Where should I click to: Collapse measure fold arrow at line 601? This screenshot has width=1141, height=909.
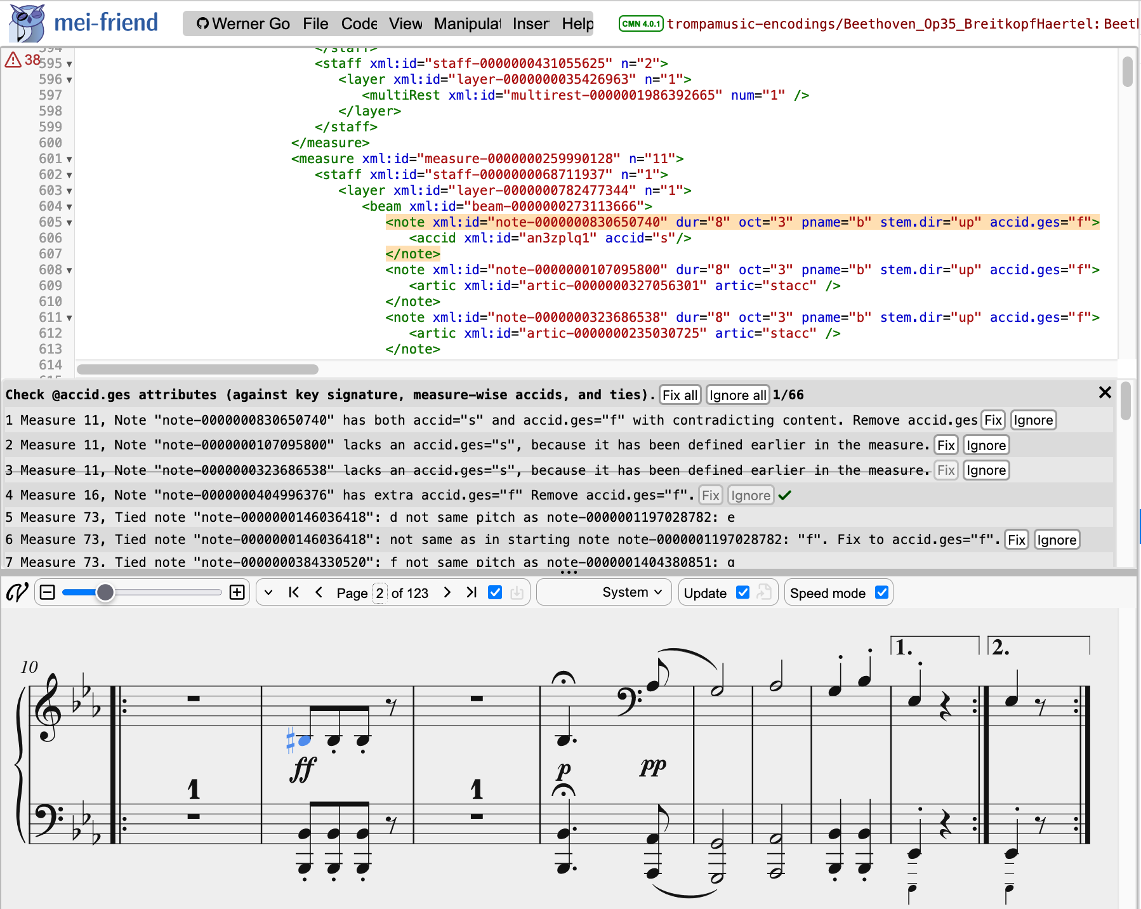pos(69,159)
